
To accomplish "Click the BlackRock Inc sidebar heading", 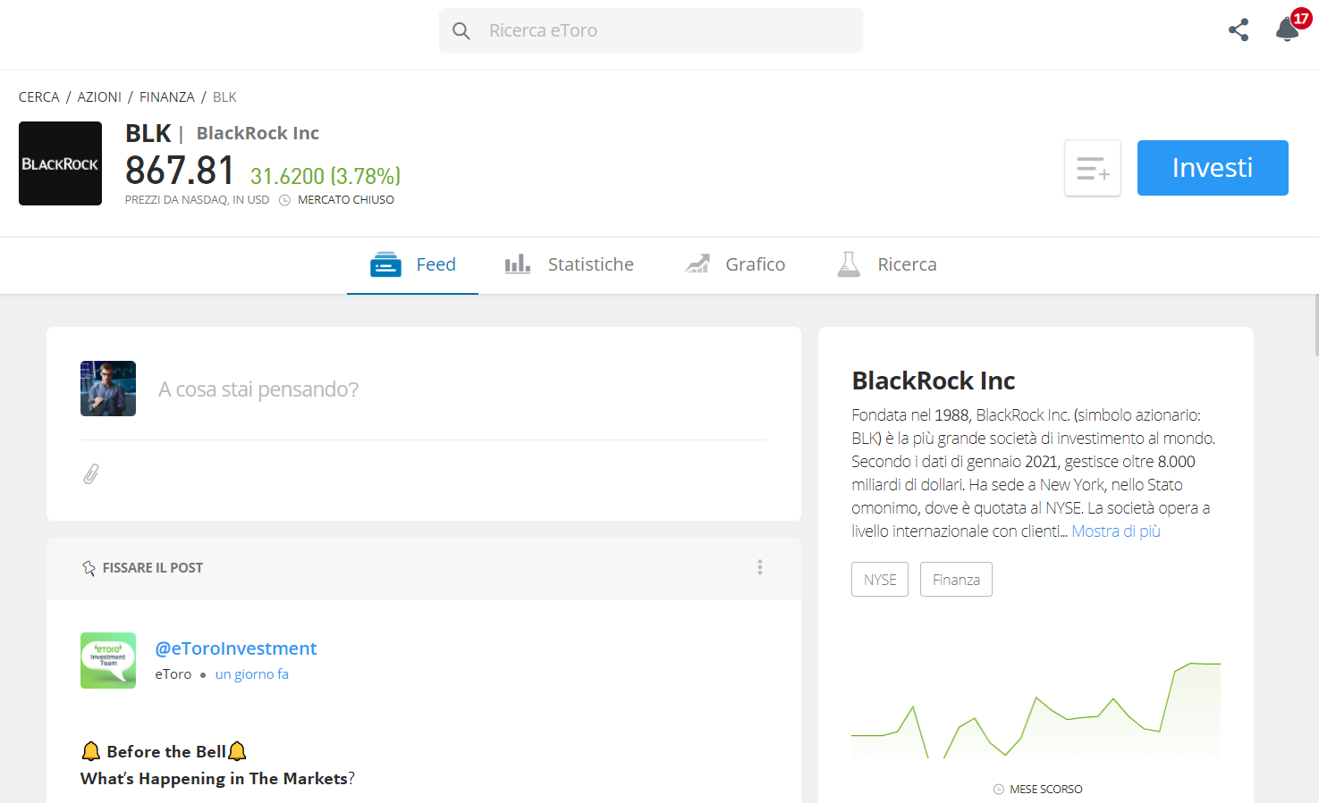I will coord(934,381).
